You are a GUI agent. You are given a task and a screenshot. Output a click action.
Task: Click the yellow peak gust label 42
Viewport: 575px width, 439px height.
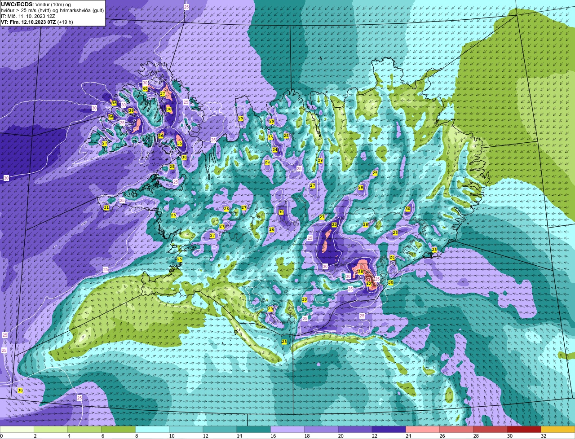(369, 284)
